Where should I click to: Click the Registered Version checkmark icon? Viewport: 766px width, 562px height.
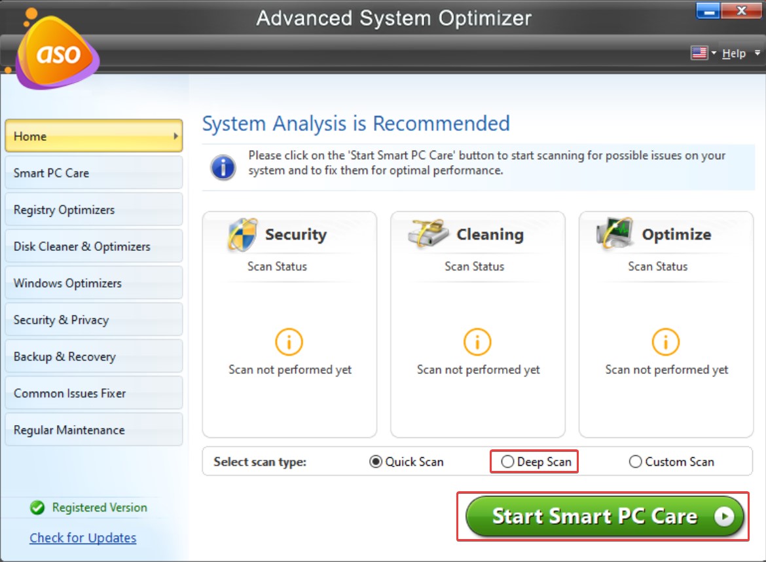[37, 508]
